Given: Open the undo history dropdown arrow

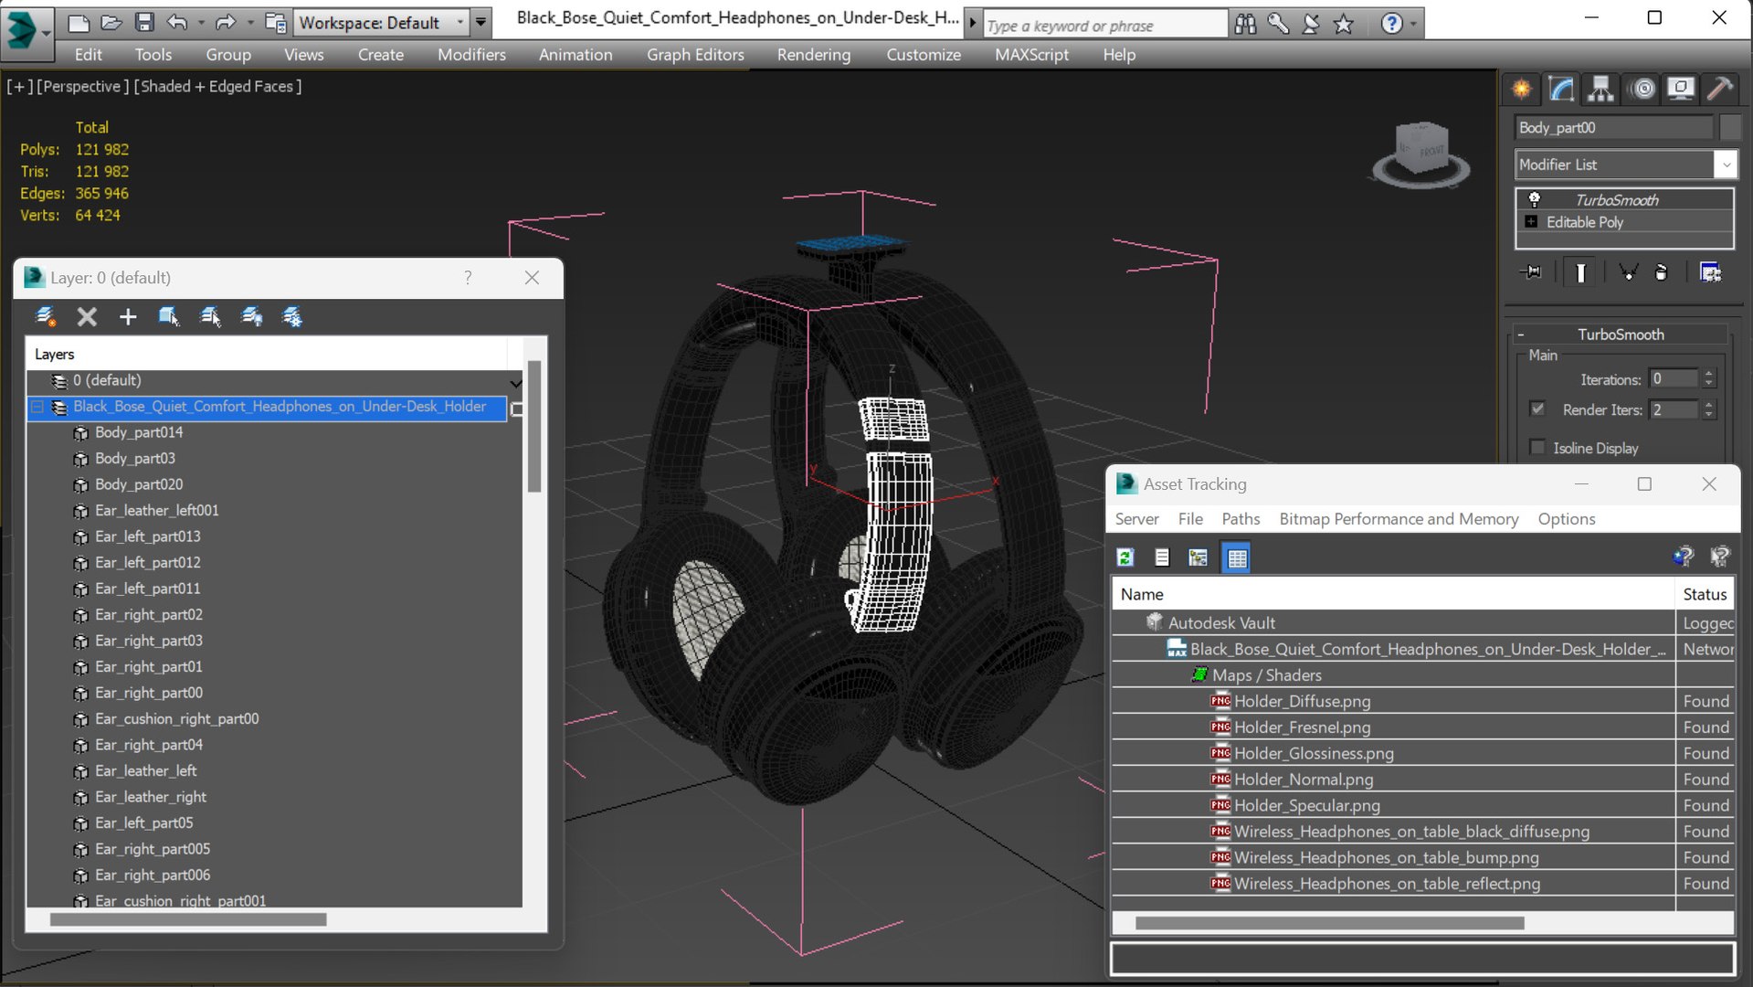Looking at the screenshot, I should (201, 23).
